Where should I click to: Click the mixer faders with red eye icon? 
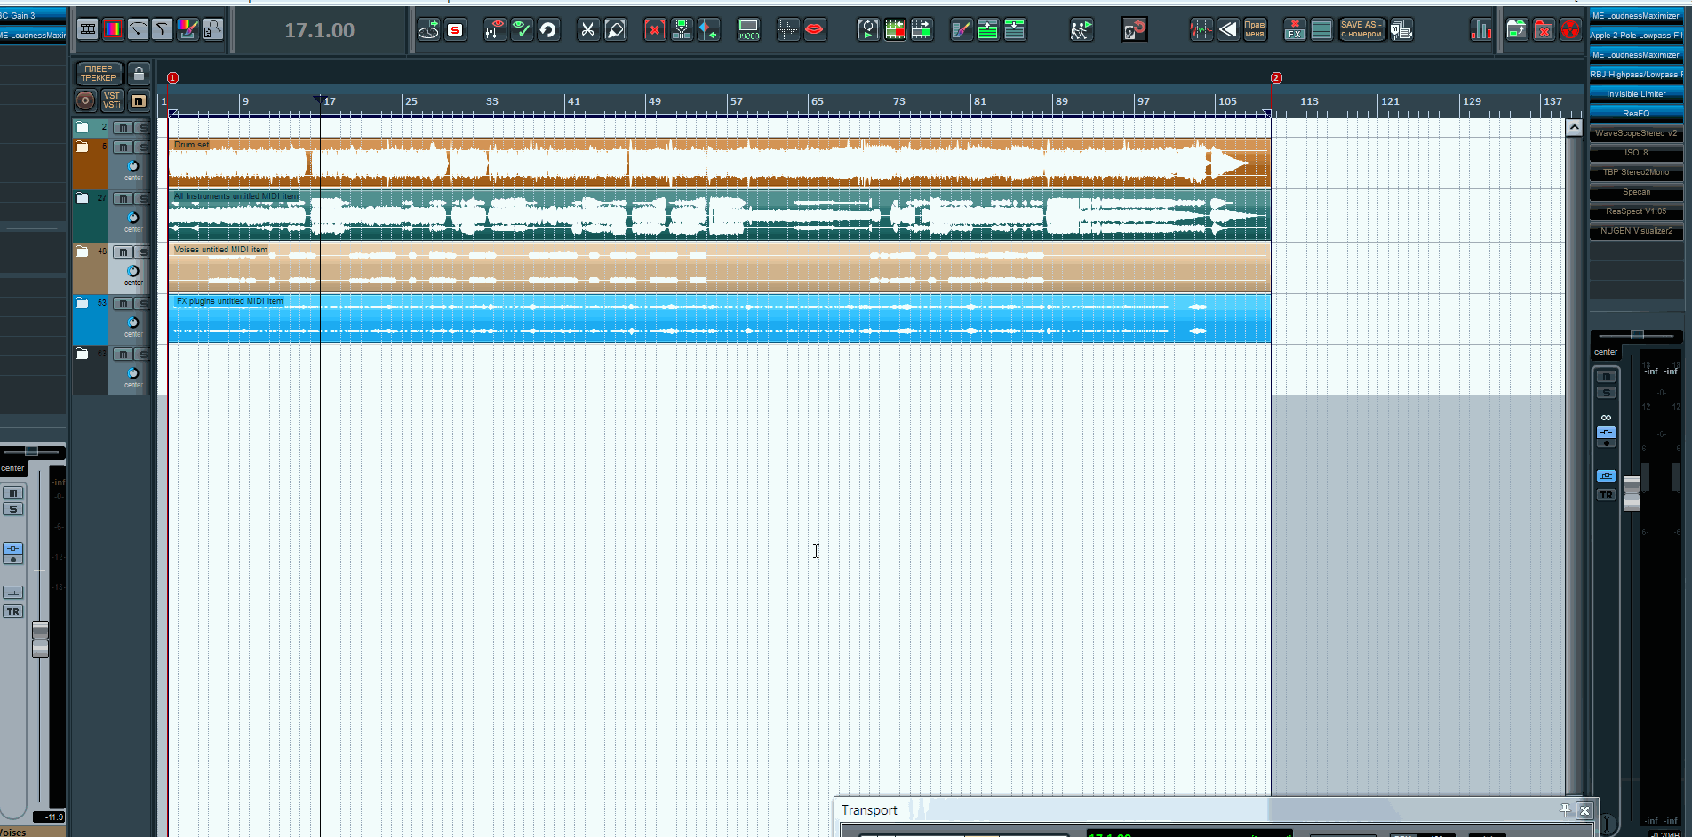[x=495, y=30]
